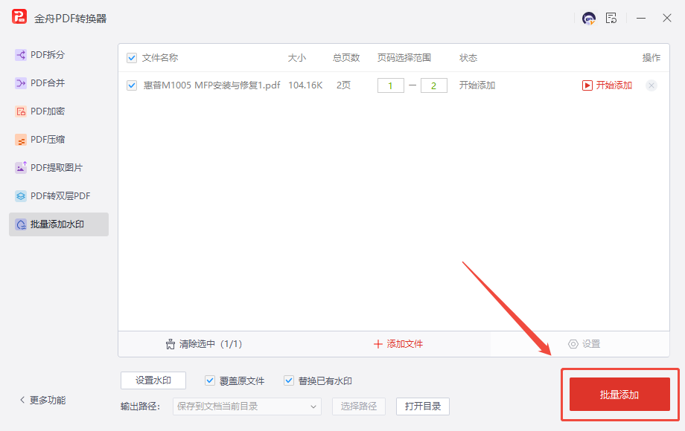685x431 pixels.
Task: Select the file name 惠普M1005 MFP安装与修复1.pdf
Action: (x=212, y=85)
